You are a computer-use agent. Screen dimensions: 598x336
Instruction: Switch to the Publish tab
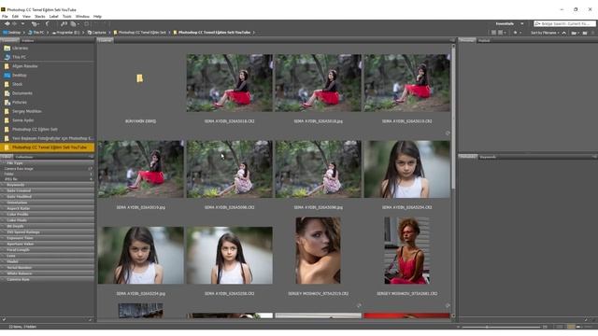point(484,40)
